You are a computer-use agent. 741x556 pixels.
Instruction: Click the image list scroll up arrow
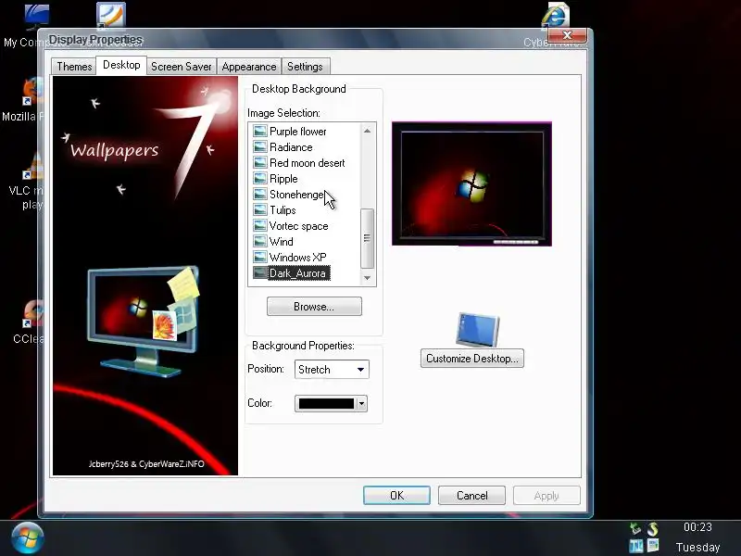367,131
